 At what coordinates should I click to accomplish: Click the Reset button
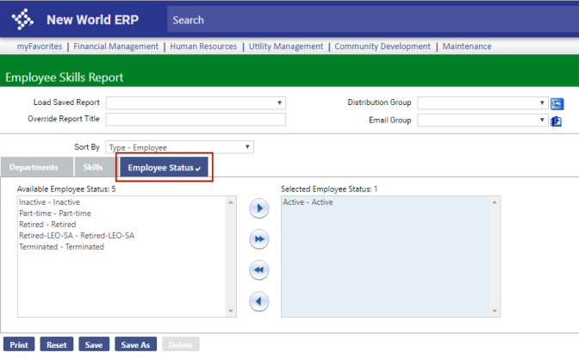pyautogui.click(x=57, y=344)
